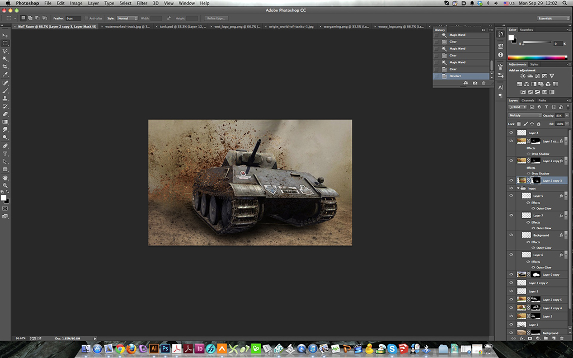Hide Layer 2 copy 3 visibility eye
This screenshot has width=573, height=358.
511,181
